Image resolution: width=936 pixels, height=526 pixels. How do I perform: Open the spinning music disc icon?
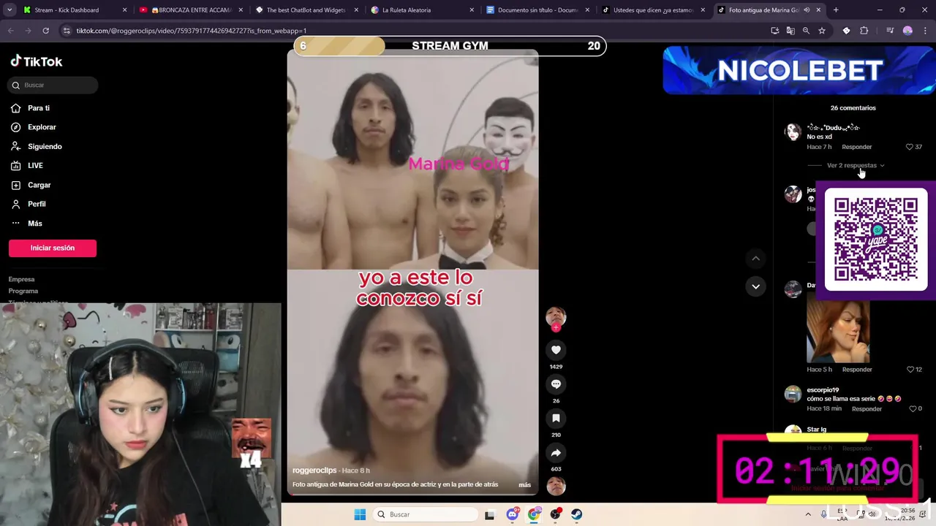pos(556,486)
